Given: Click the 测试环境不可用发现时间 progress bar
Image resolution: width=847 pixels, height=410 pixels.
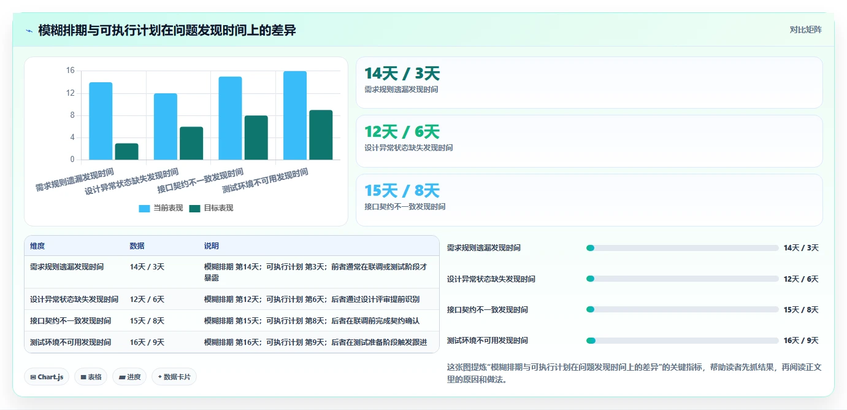Looking at the screenshot, I should [x=682, y=340].
